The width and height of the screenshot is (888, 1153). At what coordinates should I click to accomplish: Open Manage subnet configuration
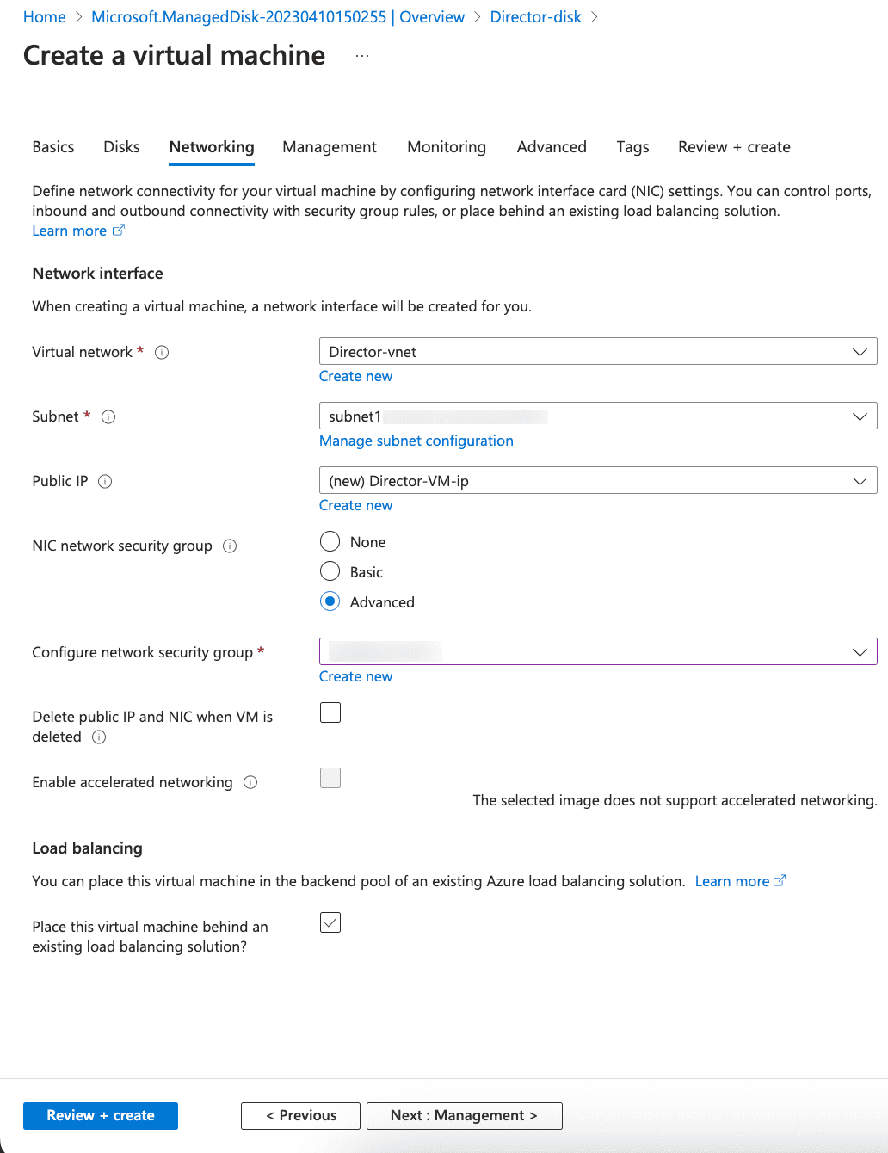coord(416,441)
